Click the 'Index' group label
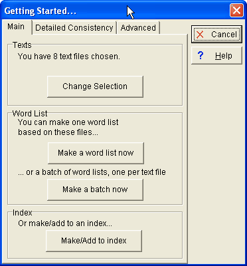Screen dimensions: 247x266 coord(23,213)
